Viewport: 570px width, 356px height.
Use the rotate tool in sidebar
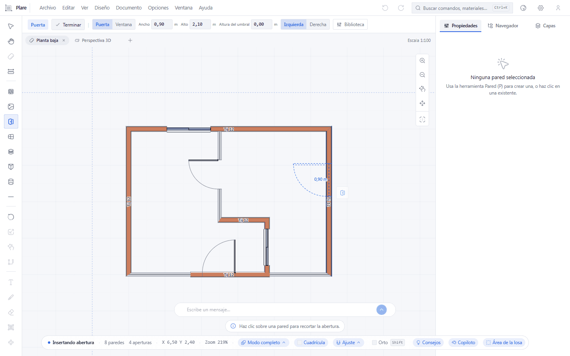coord(11,217)
